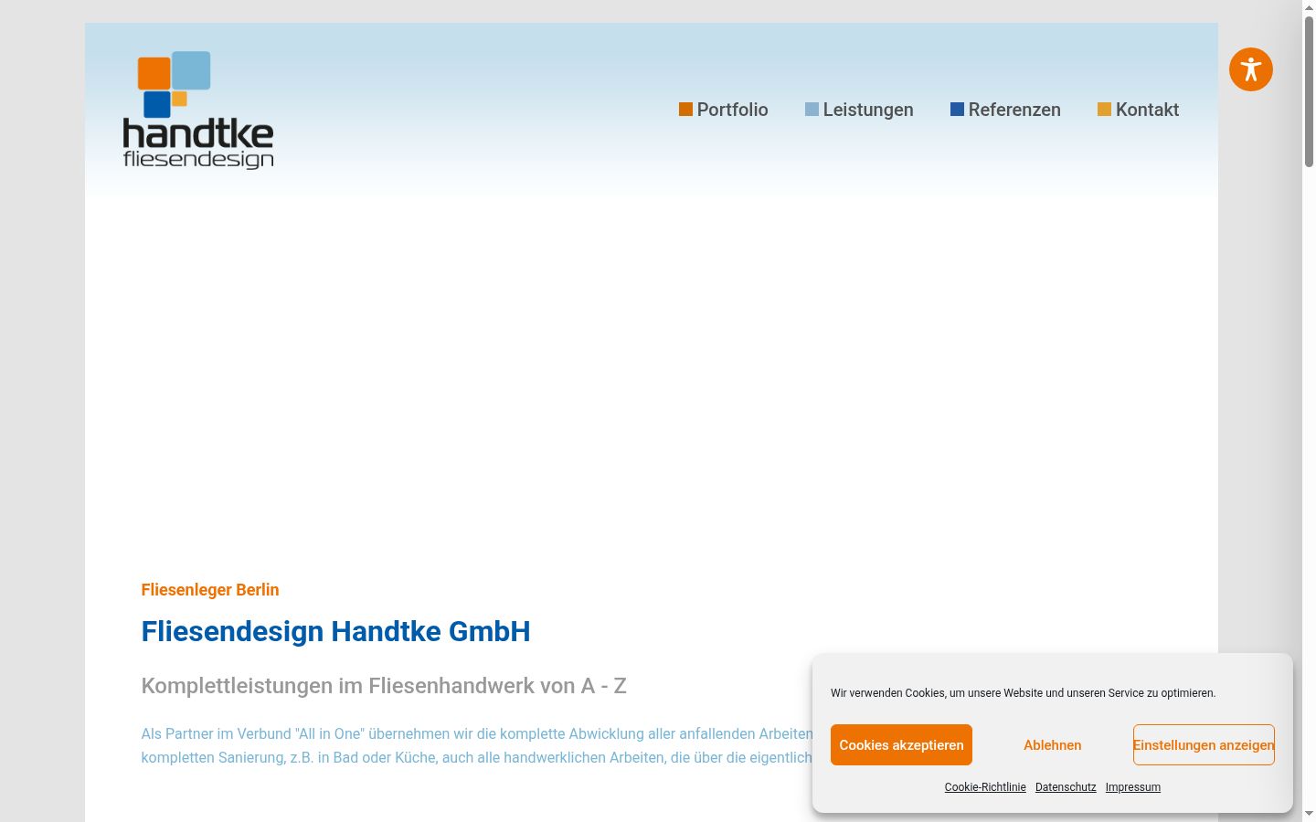
Task: Decline cookies via Ablehnen button
Action: click(1053, 745)
